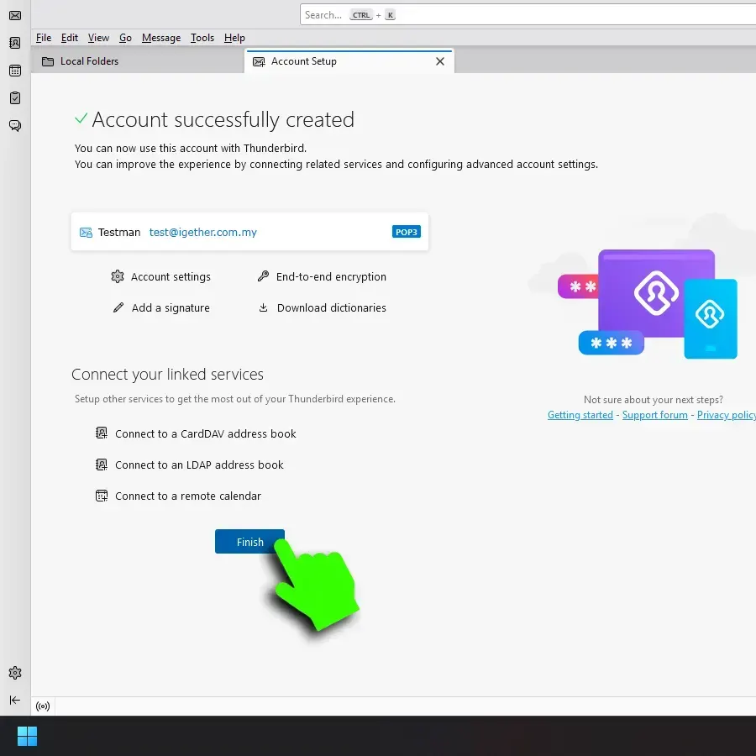Screen dimensions: 756x756
Task: Click the Finish button
Action: tap(249, 542)
